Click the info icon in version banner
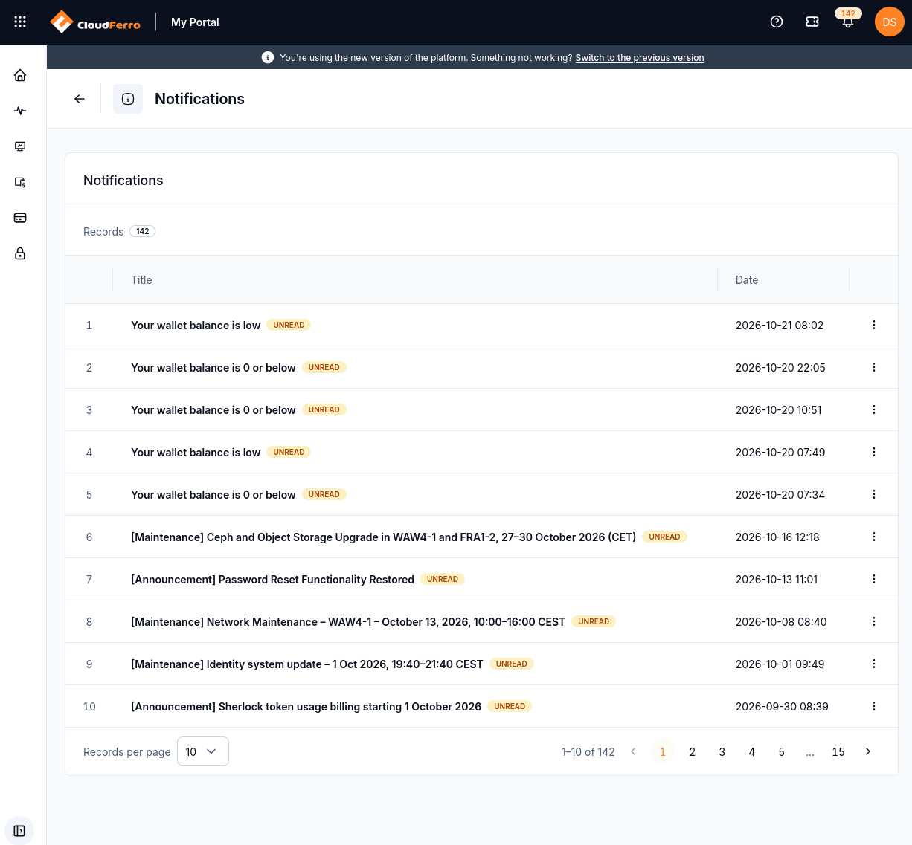The image size is (912, 845). pos(268,57)
